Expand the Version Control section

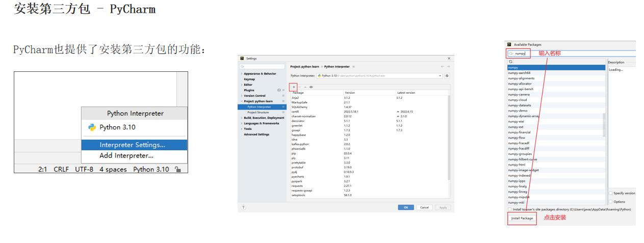click(241, 96)
